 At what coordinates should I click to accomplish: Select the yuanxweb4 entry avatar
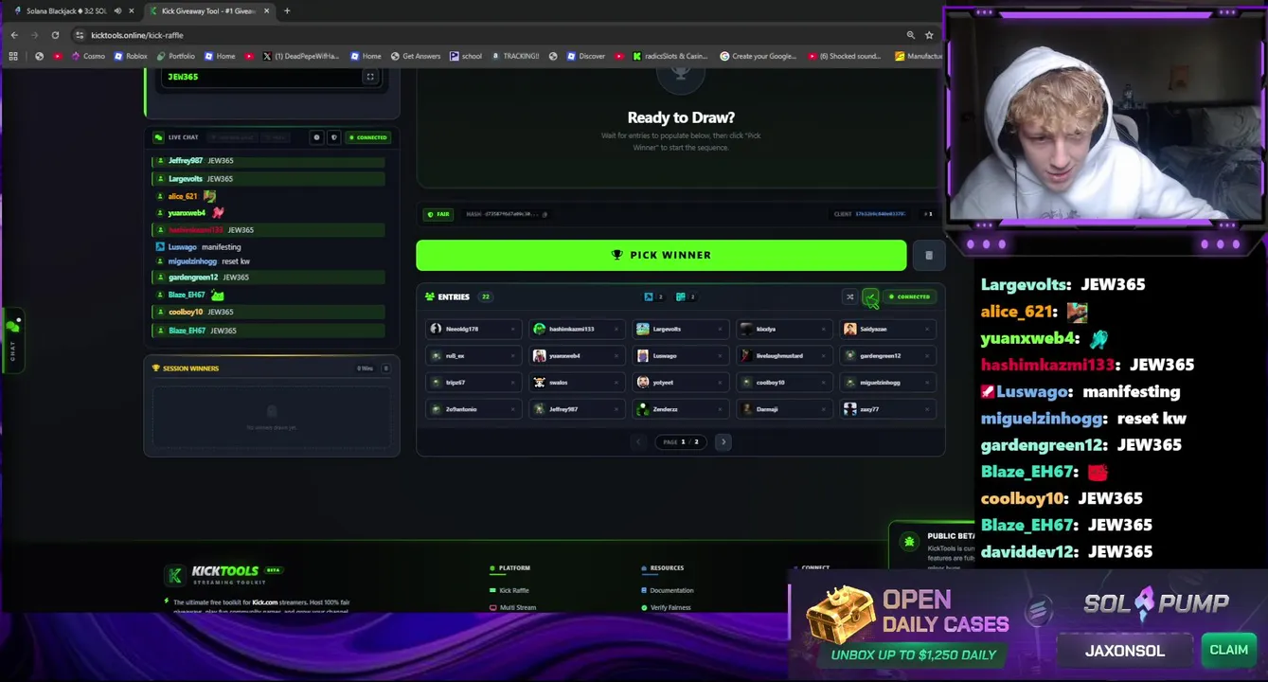(x=540, y=355)
